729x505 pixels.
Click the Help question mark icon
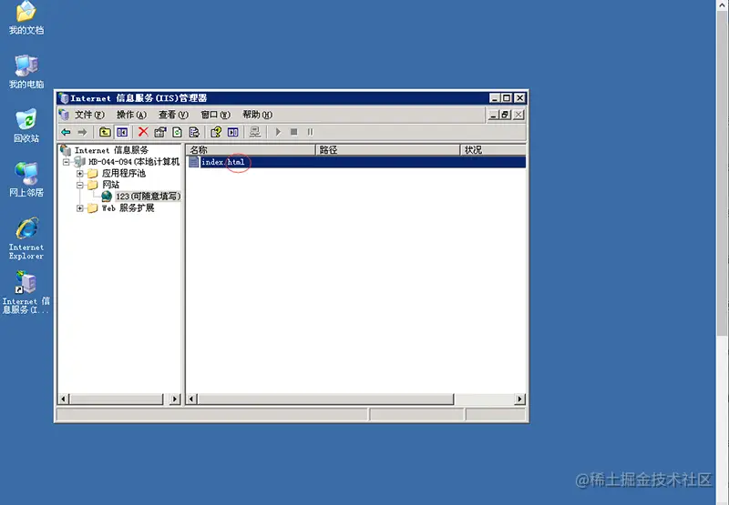216,132
